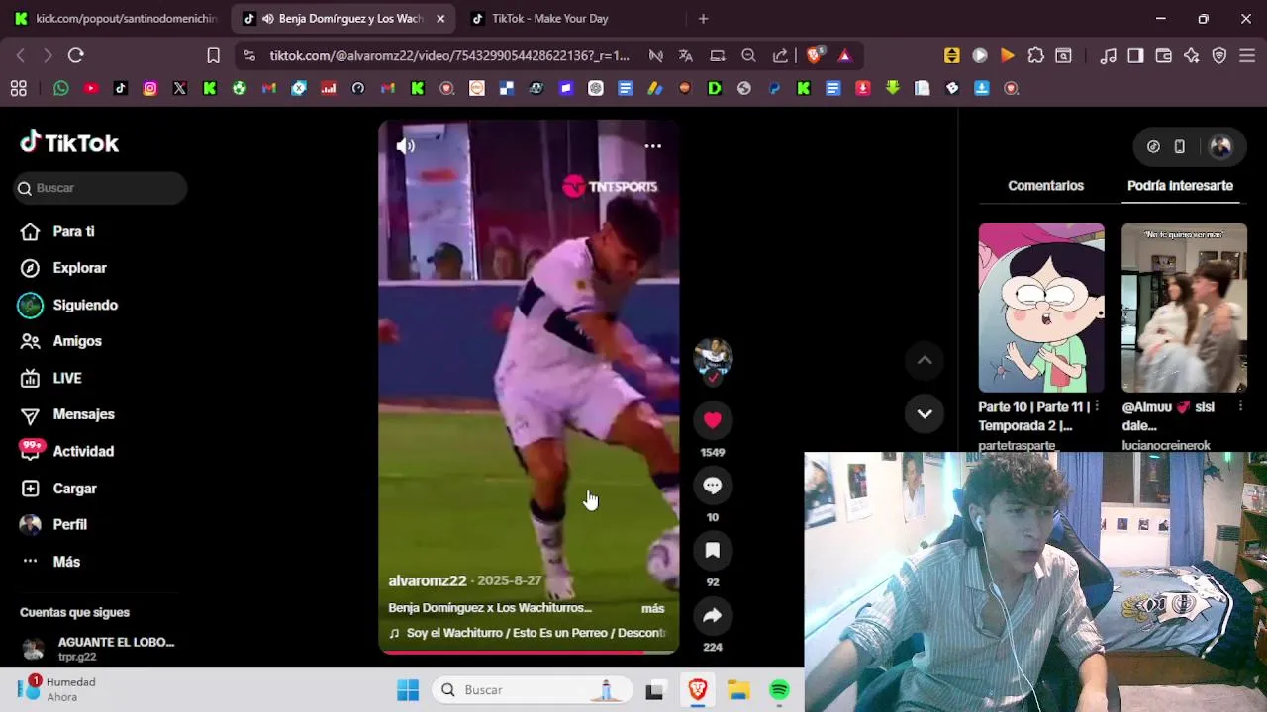Viewport: 1267px width, 712px height.
Task: Open the video's three-dot options menu
Action: point(653,146)
